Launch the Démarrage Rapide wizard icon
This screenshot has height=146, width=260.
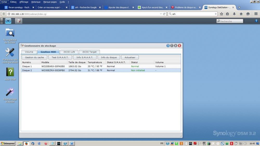click(x=10, y=92)
